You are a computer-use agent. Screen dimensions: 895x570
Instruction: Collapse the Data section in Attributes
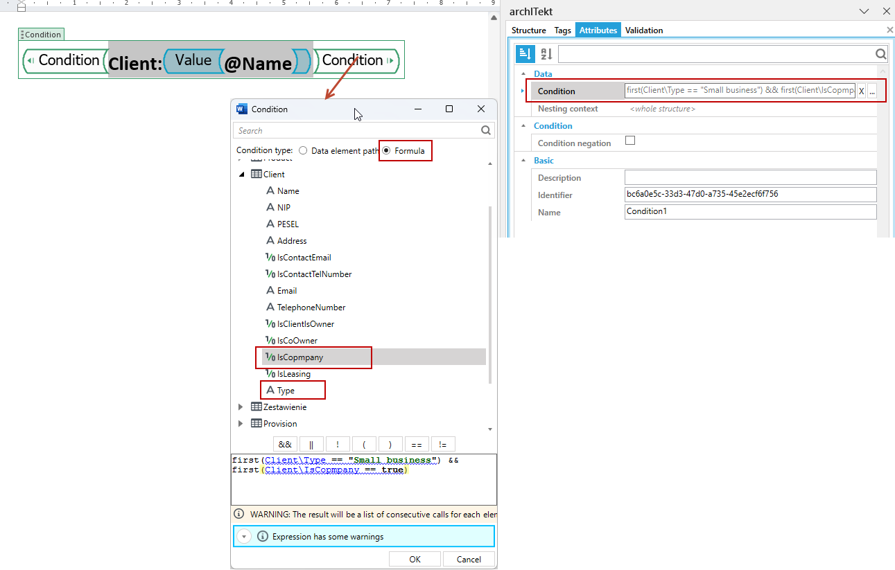[523, 73]
